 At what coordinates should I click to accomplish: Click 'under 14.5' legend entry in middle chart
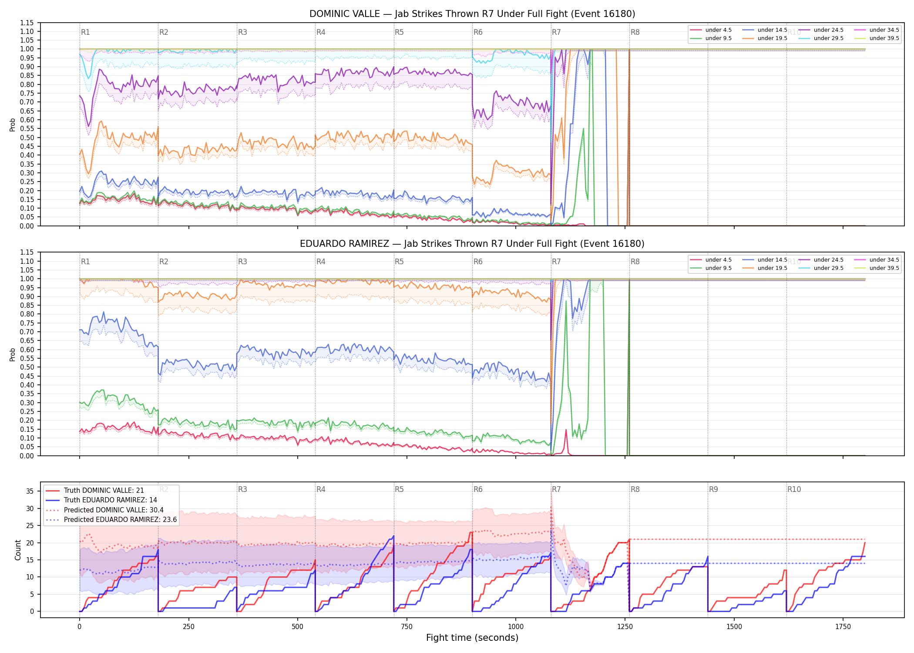coord(765,260)
